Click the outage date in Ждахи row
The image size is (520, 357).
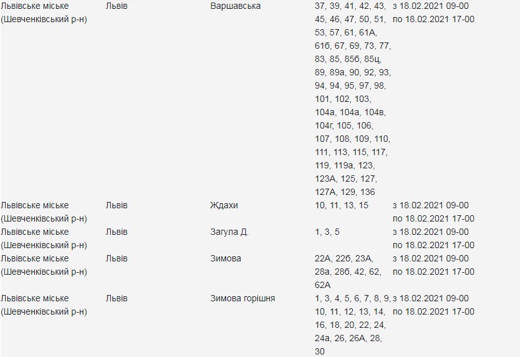433,212
